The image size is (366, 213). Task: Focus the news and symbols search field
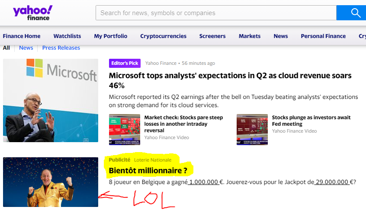click(x=216, y=13)
